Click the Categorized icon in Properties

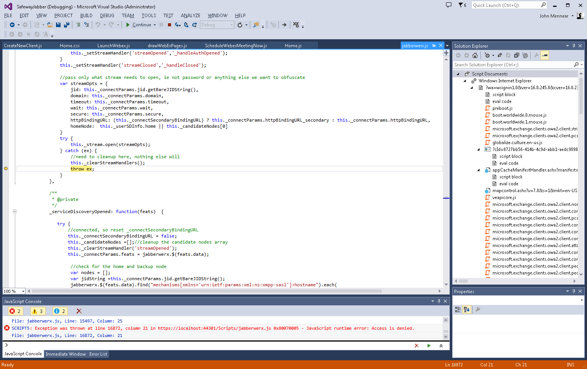[x=458, y=310]
